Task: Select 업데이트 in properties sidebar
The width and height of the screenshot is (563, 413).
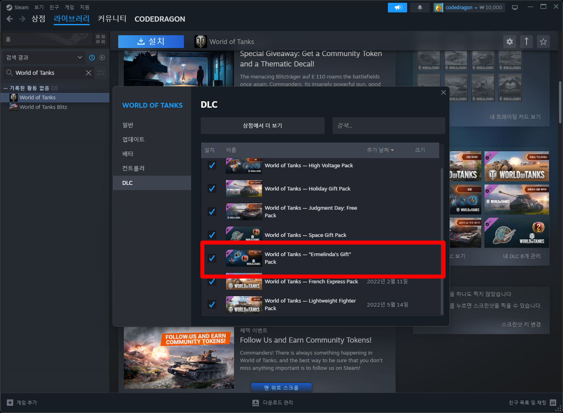Action: point(152,139)
